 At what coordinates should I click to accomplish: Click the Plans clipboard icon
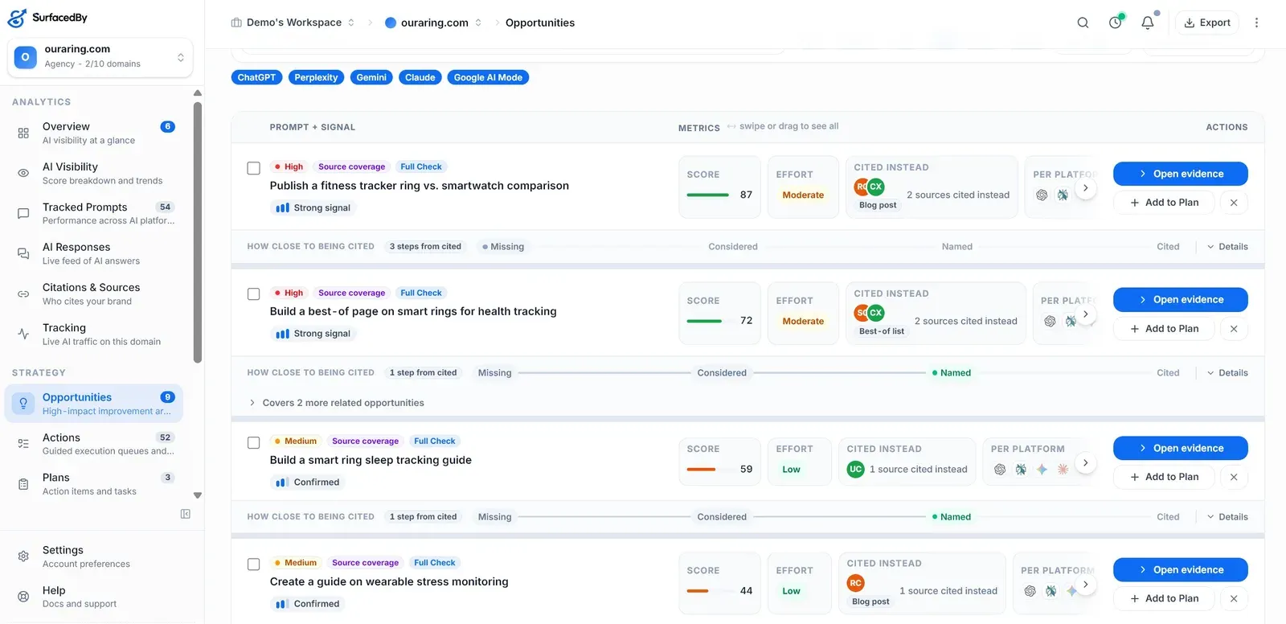pyautogui.click(x=23, y=483)
